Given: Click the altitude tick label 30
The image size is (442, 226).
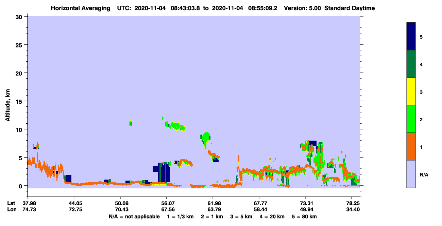Looking at the screenshot, I should [x=20, y=17].
